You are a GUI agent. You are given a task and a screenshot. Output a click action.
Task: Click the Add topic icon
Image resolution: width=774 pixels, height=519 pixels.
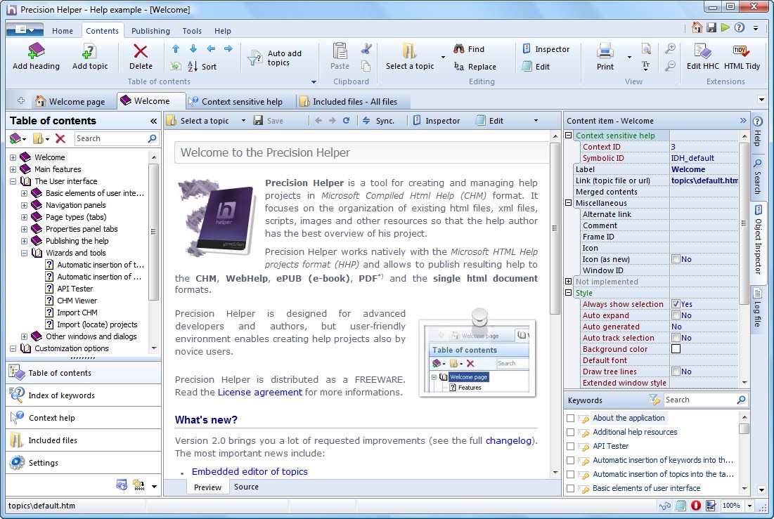pos(90,51)
